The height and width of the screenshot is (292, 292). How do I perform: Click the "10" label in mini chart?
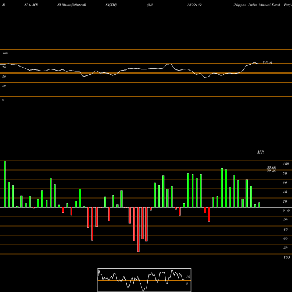[188, 277]
